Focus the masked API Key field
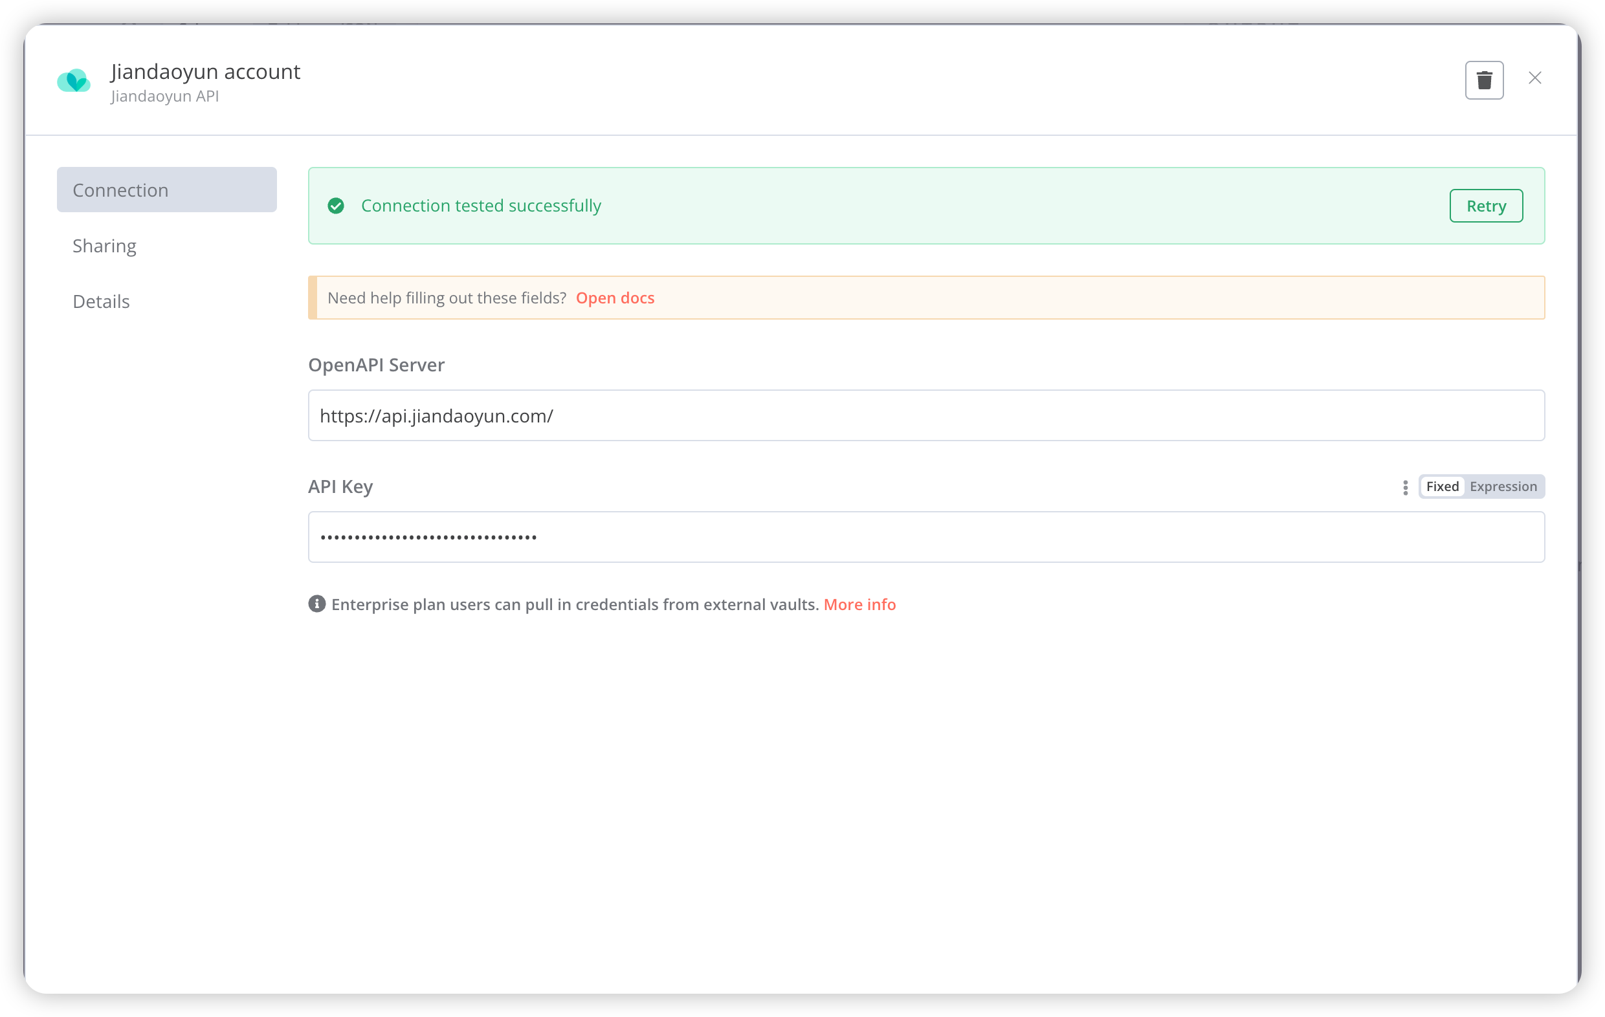Image resolution: width=1605 pixels, height=1017 pixels. click(926, 537)
